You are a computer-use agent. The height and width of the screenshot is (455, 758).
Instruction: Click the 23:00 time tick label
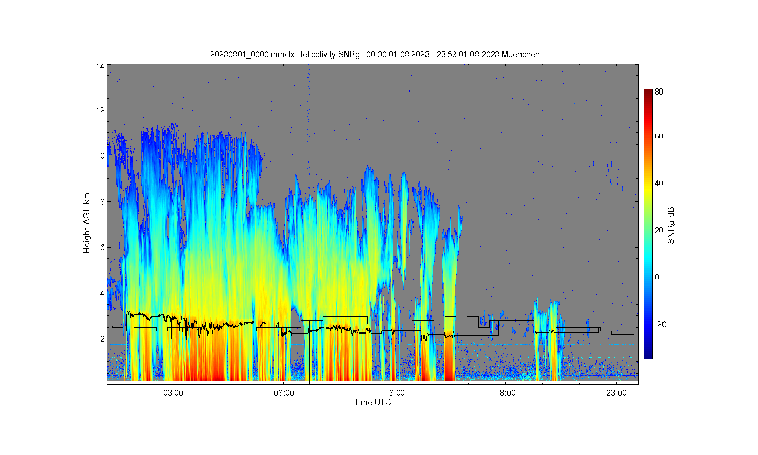(616, 393)
